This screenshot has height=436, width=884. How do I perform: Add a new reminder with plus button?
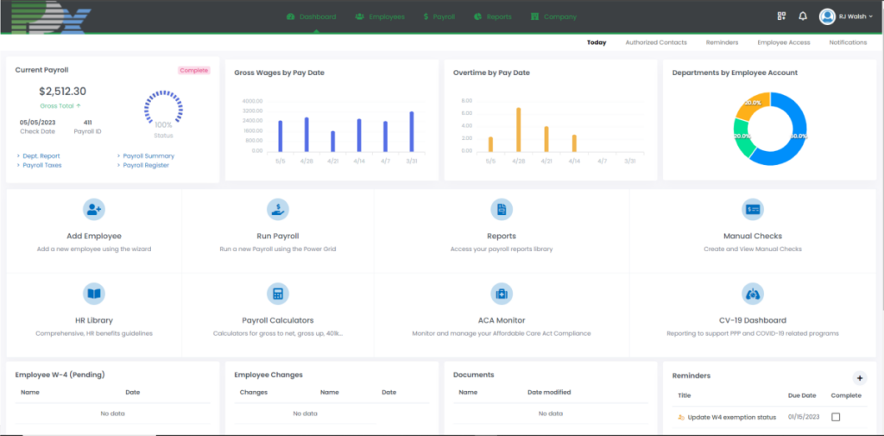859,377
